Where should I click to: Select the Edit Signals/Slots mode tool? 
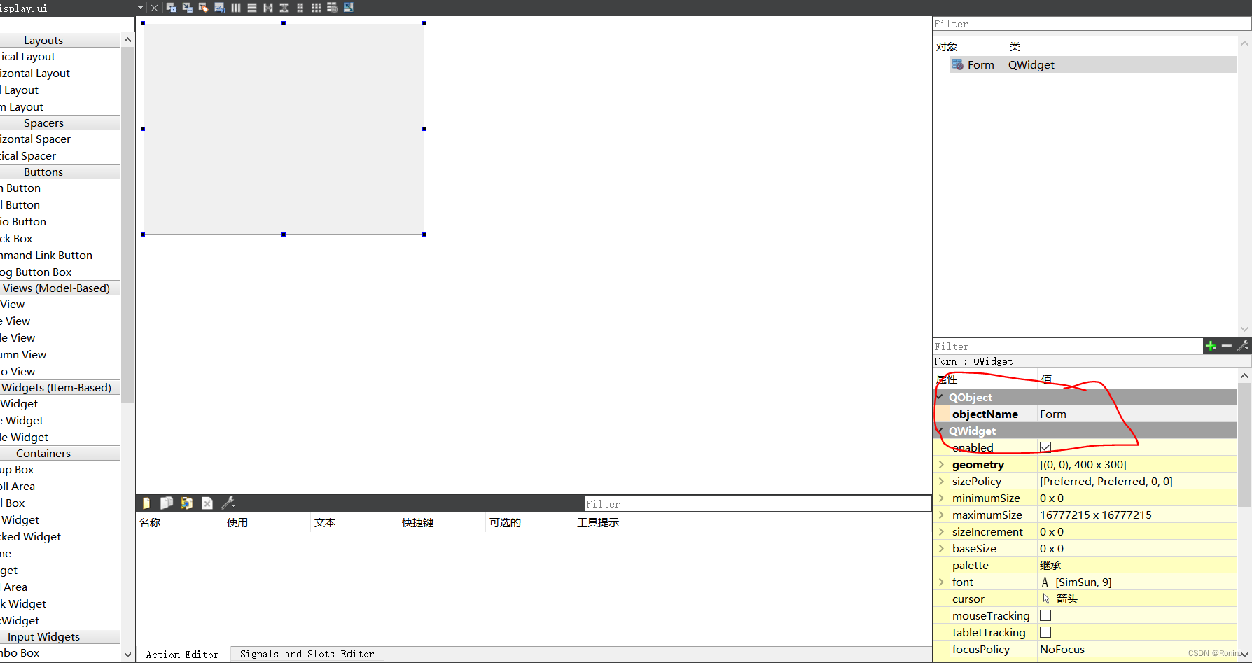pos(187,8)
